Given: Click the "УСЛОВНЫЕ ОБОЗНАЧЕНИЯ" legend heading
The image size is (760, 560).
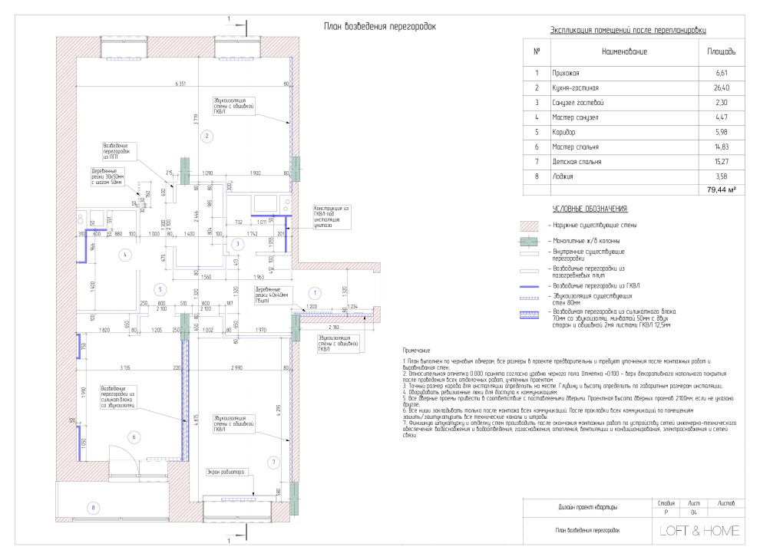Looking at the screenshot, I should click(590, 209).
